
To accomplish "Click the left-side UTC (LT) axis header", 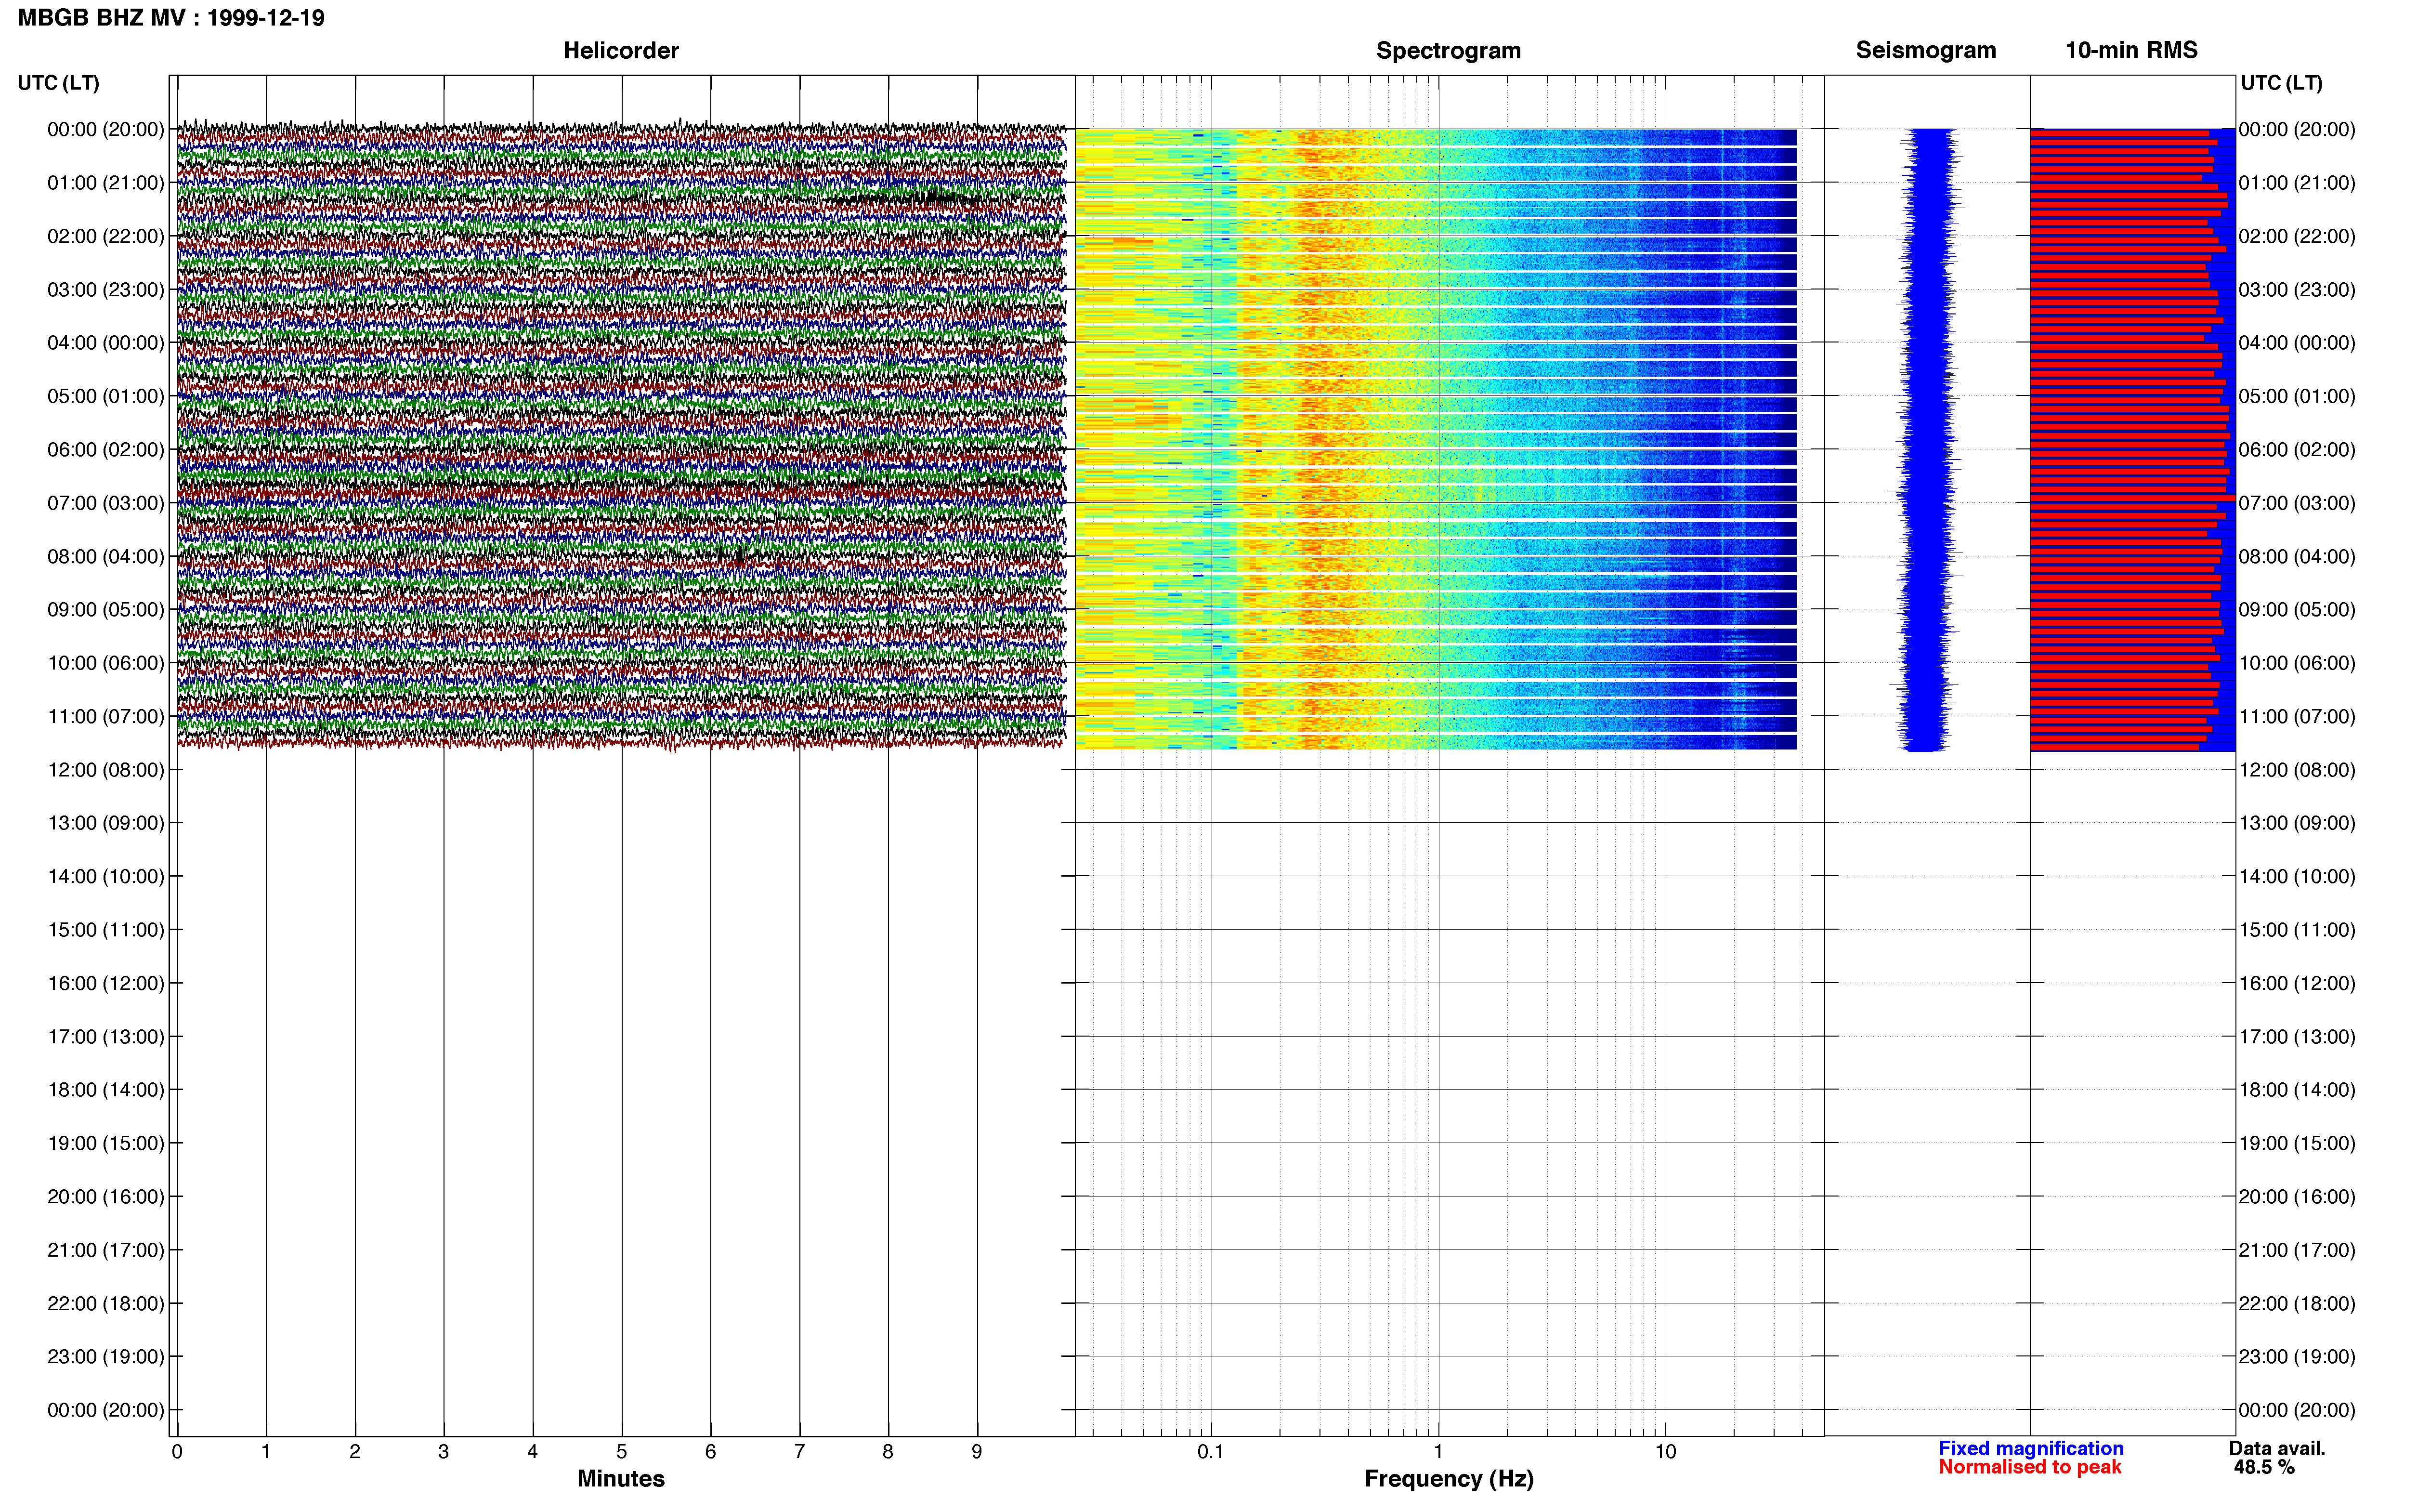I will point(59,83).
